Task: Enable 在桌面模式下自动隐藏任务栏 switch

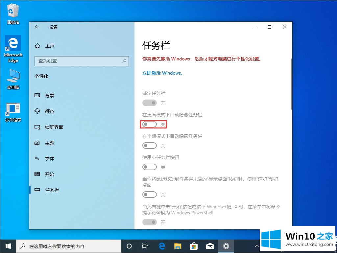Action: click(150, 124)
